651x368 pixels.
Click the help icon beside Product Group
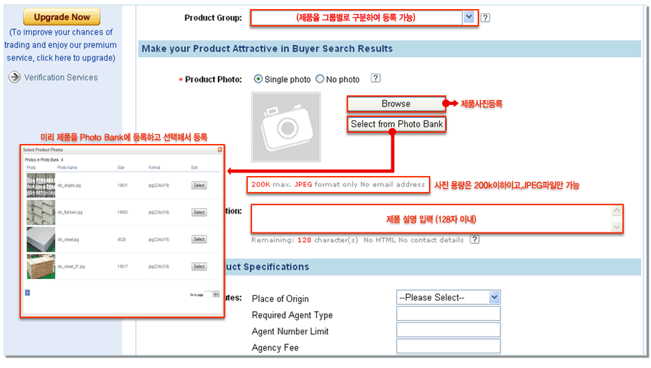(x=485, y=18)
